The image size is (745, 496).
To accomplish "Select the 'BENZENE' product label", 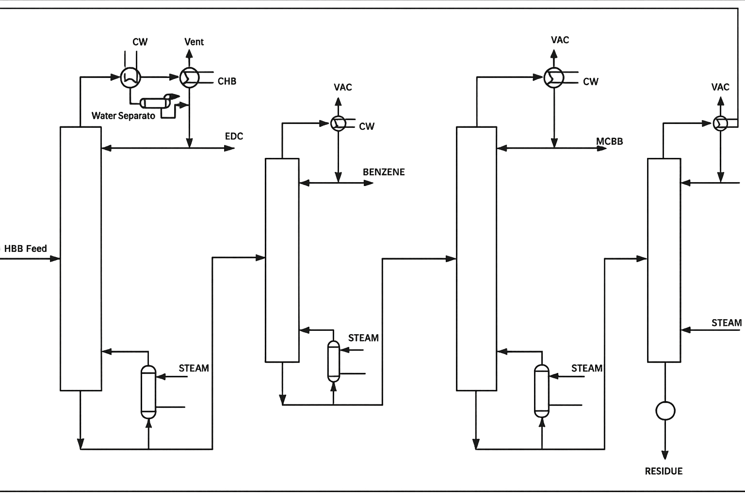I will click(x=384, y=172).
